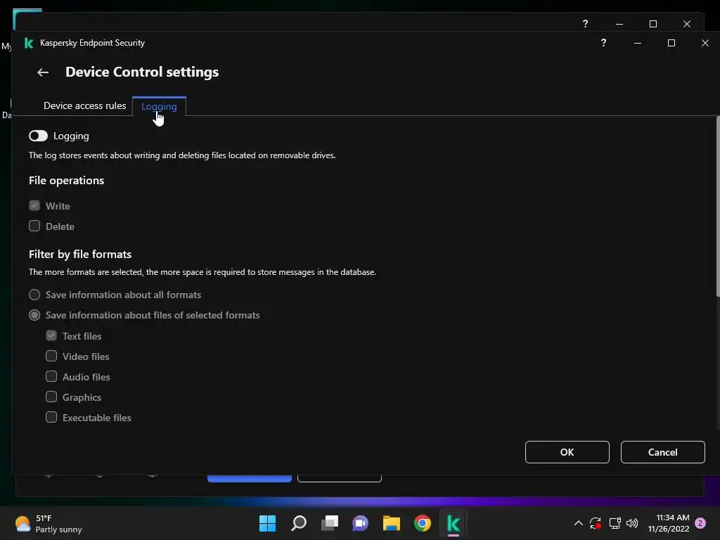This screenshot has height=540, width=720.
Task: Select Save information about files of selected formats
Action: 34,315
